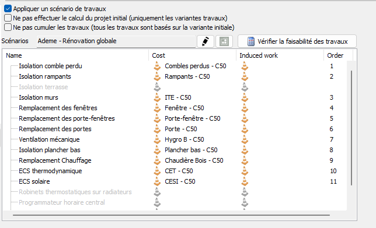Enable Ne pas cumuler les travaux
Image resolution: width=376 pixels, height=228 pixels.
tap(8, 27)
